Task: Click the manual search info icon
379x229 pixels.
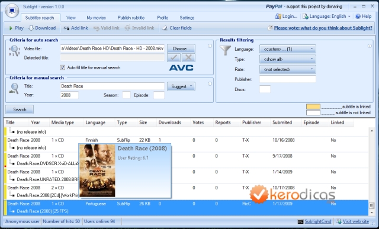Action: [x=210, y=83]
